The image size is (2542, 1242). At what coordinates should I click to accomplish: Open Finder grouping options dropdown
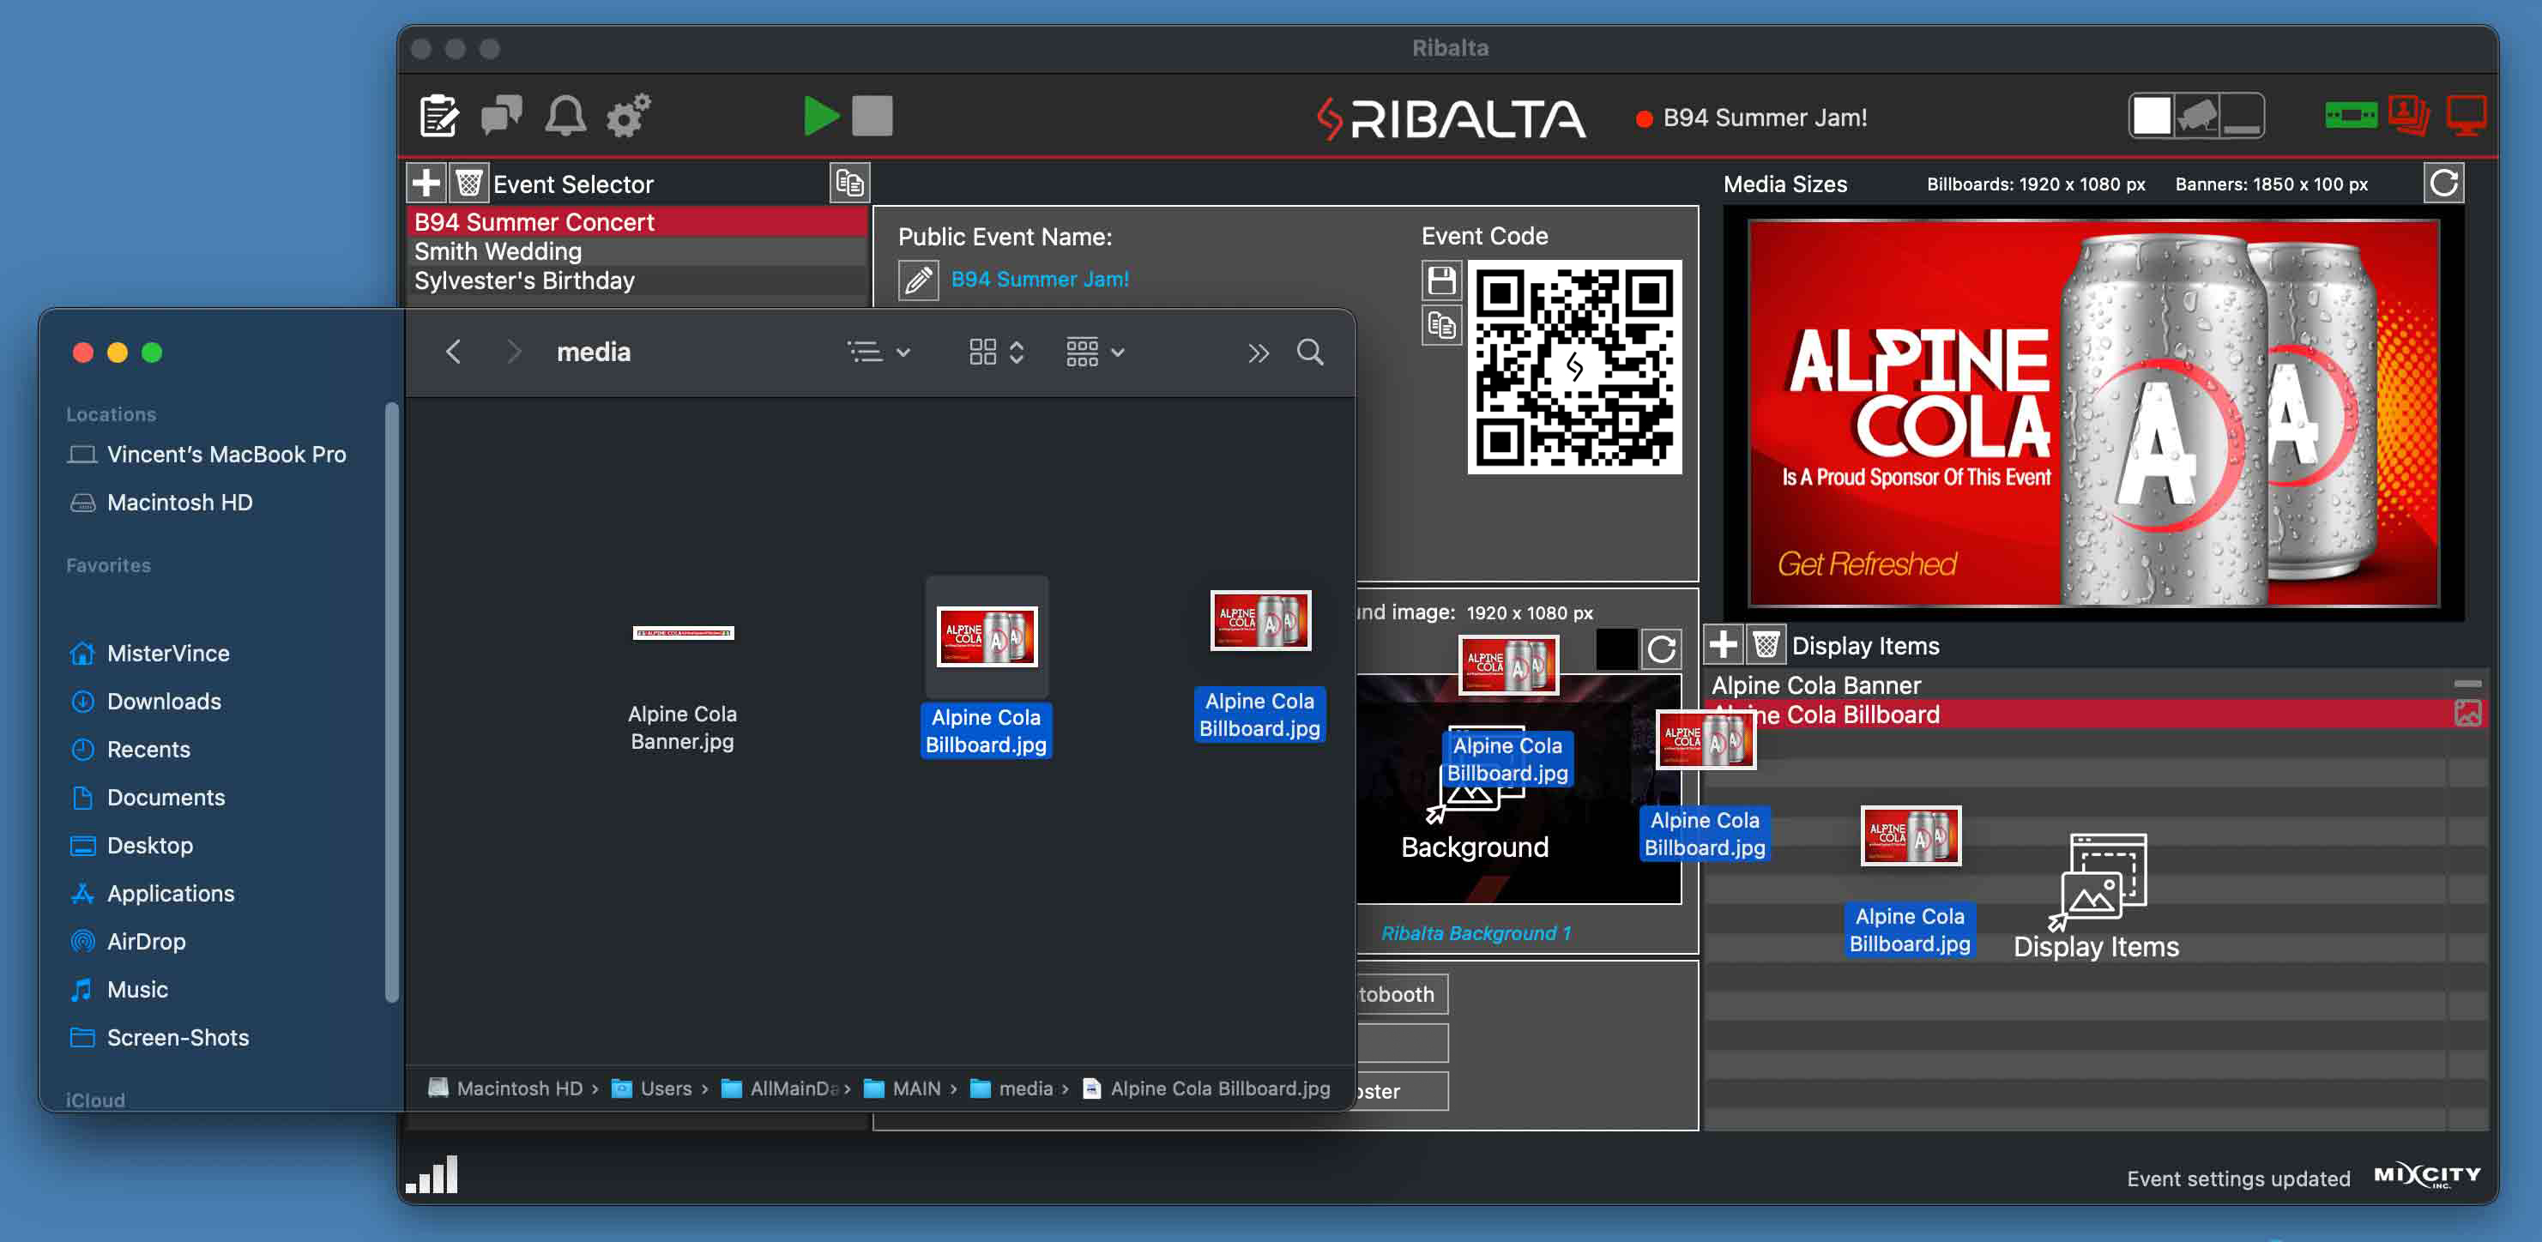point(1095,353)
